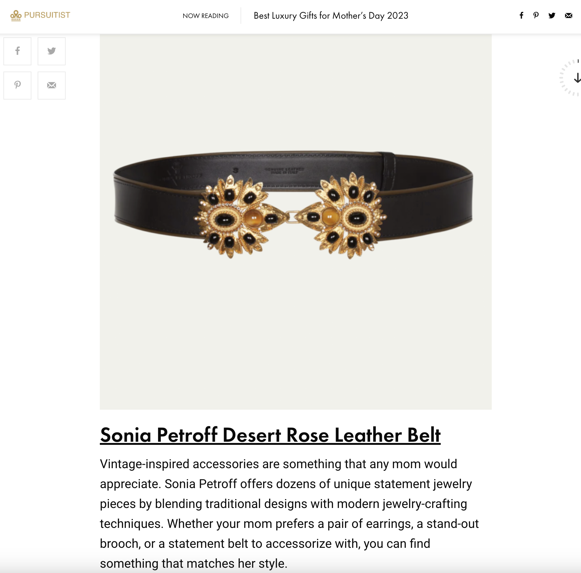Email article using header envelope icon

tap(569, 16)
